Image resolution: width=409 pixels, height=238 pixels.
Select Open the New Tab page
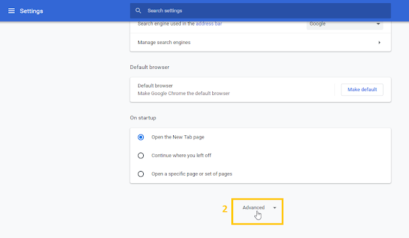coord(141,137)
